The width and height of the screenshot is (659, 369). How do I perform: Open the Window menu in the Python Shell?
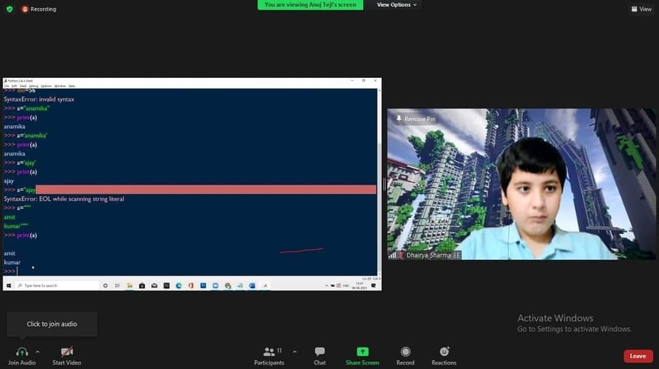[60, 86]
